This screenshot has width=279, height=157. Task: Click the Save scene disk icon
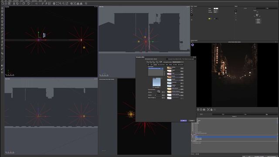pos(9,3)
